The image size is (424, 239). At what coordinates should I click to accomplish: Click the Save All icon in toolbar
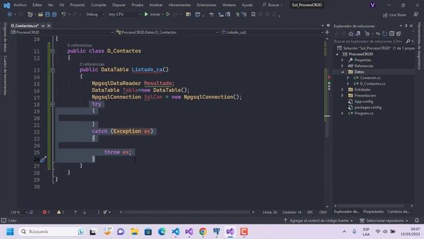point(54,15)
